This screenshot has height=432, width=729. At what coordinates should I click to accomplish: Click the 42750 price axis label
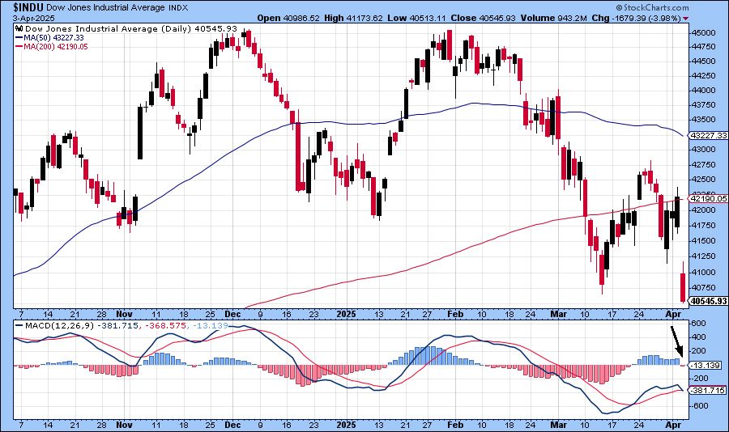703,165
